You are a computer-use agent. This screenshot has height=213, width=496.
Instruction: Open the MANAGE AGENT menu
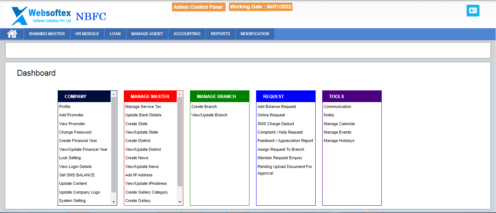coord(147,34)
